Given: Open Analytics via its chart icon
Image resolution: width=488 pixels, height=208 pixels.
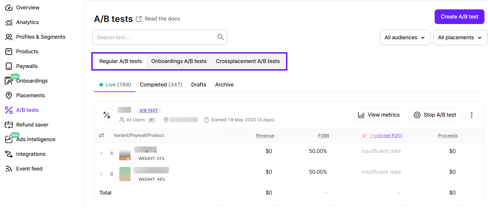Looking at the screenshot, I should 9,22.
